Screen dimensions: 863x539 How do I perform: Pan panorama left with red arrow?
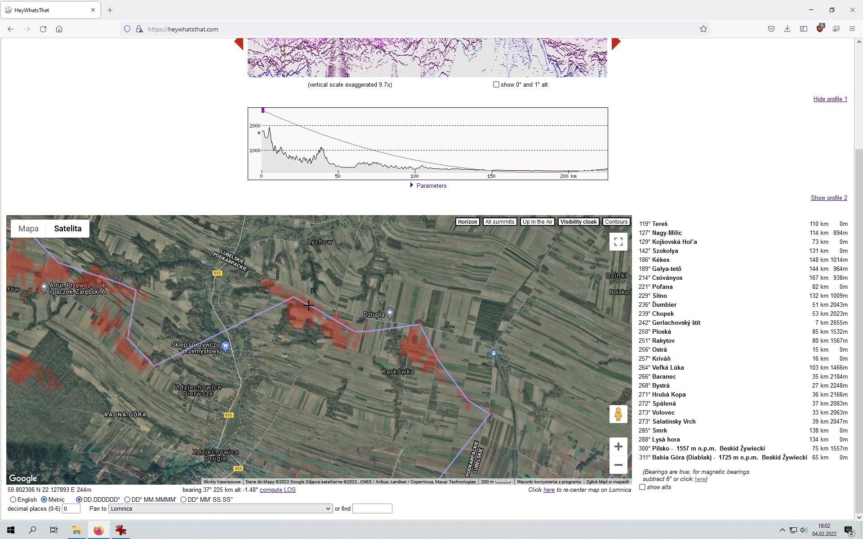coord(239,44)
